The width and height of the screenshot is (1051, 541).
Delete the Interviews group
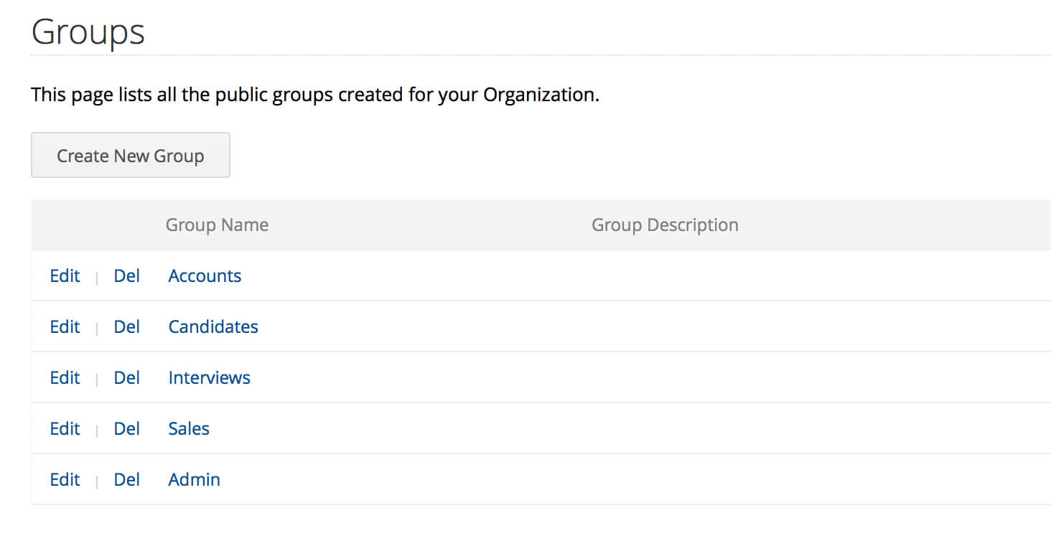click(126, 378)
